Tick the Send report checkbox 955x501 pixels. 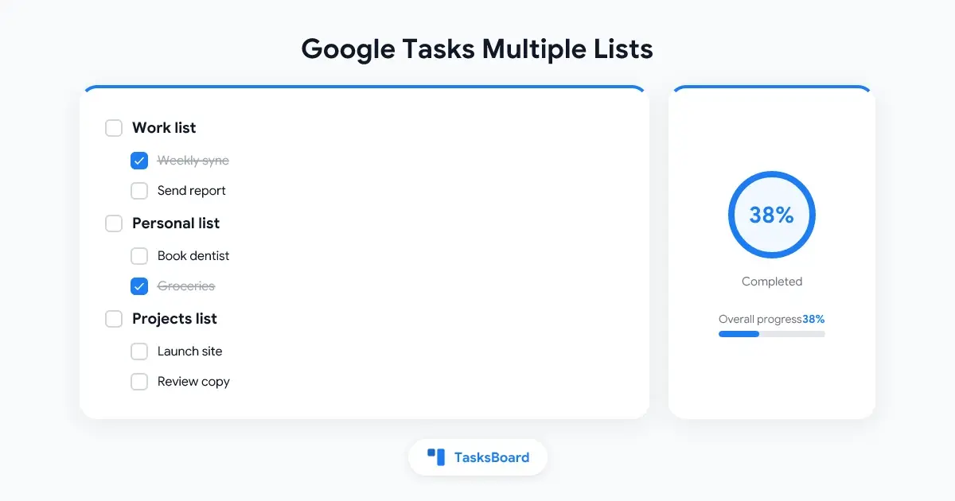click(139, 191)
